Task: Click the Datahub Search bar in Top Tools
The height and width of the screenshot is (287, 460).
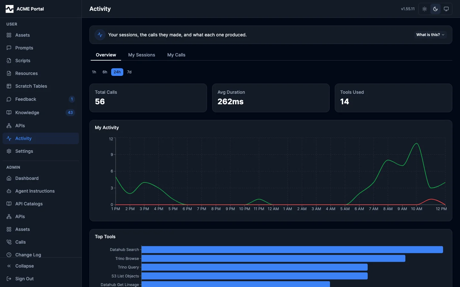Action: [292, 250]
